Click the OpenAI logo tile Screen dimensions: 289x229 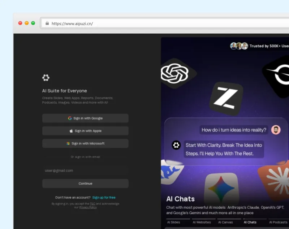click(x=175, y=73)
